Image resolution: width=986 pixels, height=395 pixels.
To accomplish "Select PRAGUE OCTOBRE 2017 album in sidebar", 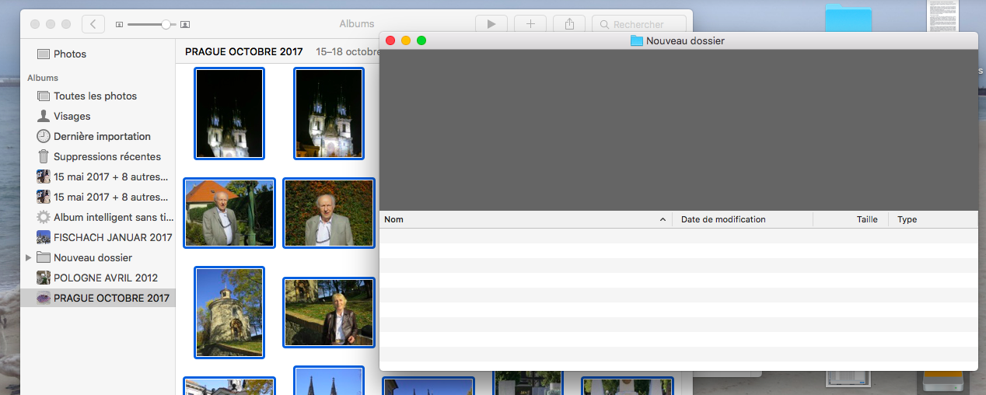I will 97,299.
